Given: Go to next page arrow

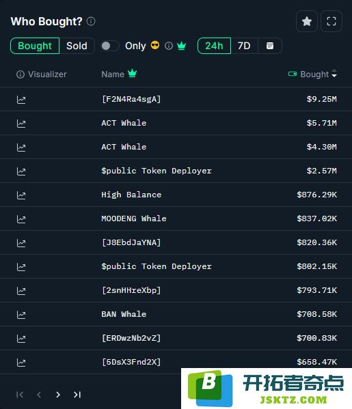Looking at the screenshot, I should [x=58, y=395].
